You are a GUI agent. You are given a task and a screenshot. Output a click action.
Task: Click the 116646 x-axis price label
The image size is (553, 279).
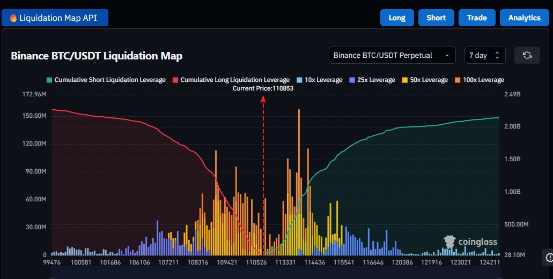[373, 262]
